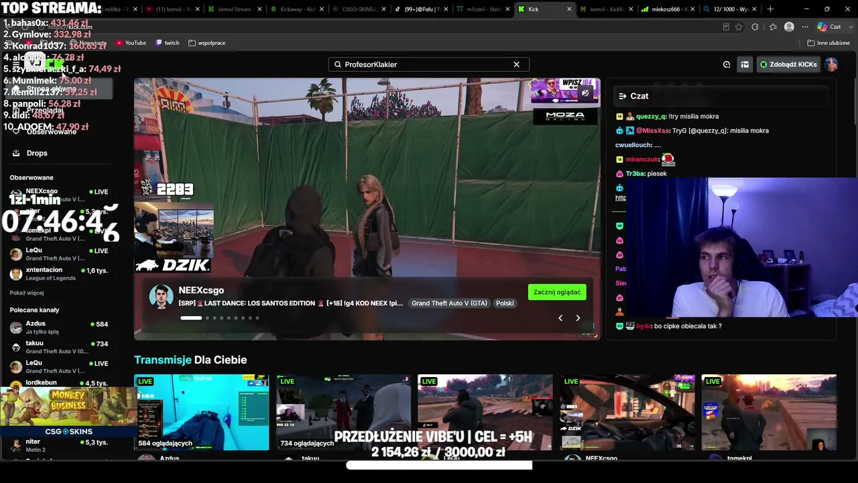Open quezzy_q username in chat
The image size is (858, 483).
pyautogui.click(x=651, y=117)
